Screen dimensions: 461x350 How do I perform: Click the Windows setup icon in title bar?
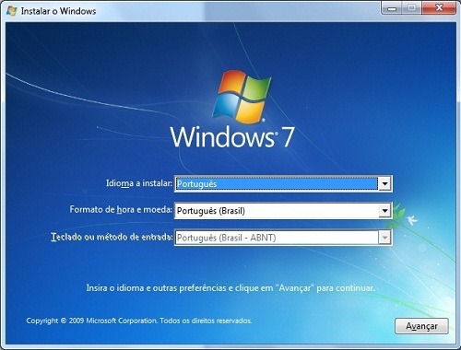point(12,11)
